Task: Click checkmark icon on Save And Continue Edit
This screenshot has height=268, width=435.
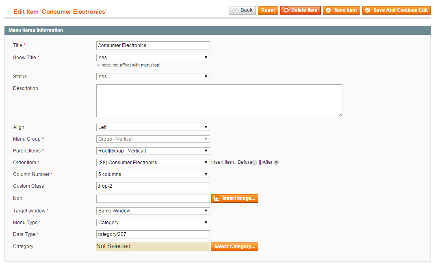Action: pos(368,10)
